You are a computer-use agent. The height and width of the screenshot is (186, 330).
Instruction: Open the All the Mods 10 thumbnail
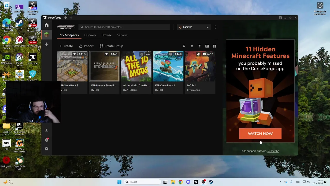click(136, 66)
